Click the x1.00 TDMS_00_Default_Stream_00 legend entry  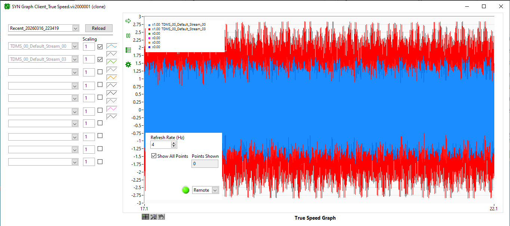(177, 25)
